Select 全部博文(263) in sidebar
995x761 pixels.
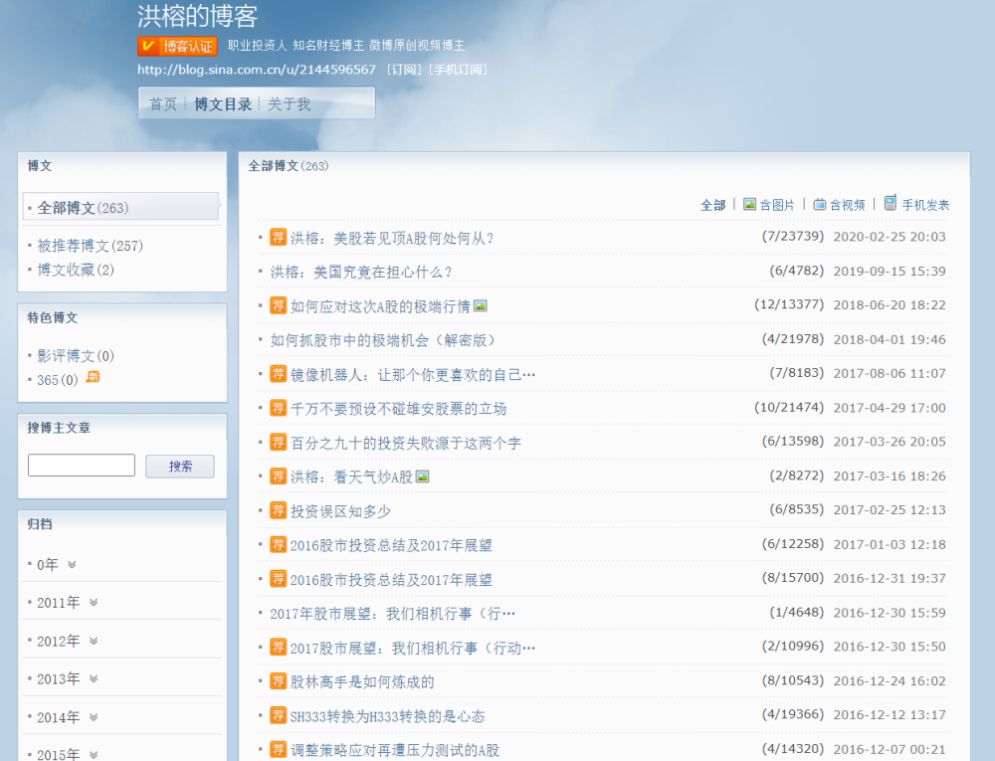pyautogui.click(x=83, y=207)
